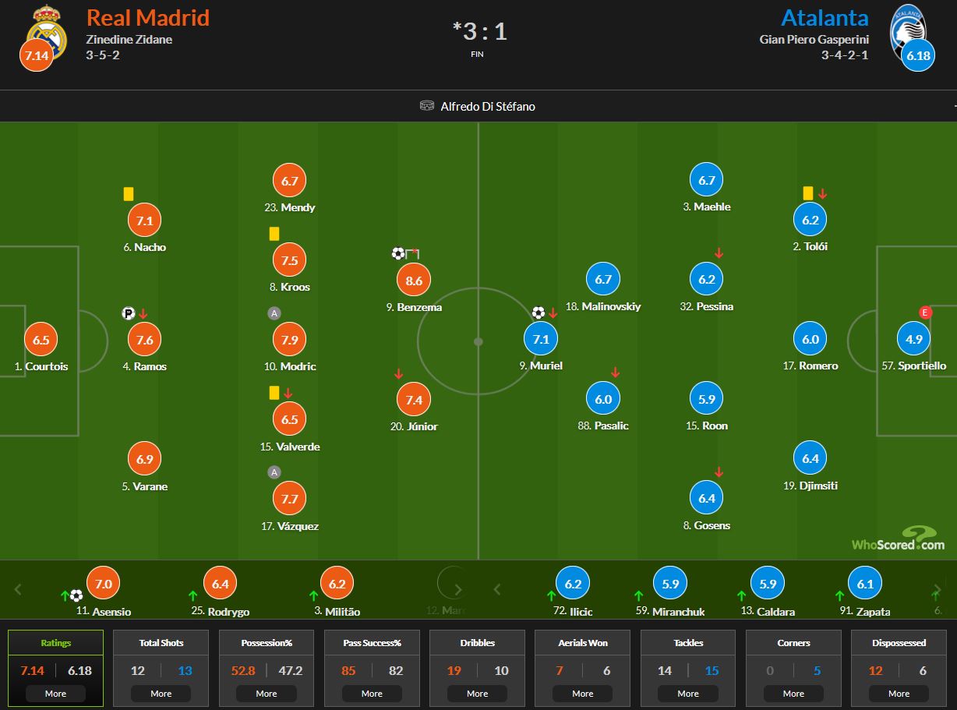The width and height of the screenshot is (957, 710).
Task: Select Benzema's 8.6 rating circle
Action: tap(414, 281)
